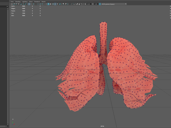Click the X-Ray Joints icon
The image size is (171, 128).
click(82, 4)
